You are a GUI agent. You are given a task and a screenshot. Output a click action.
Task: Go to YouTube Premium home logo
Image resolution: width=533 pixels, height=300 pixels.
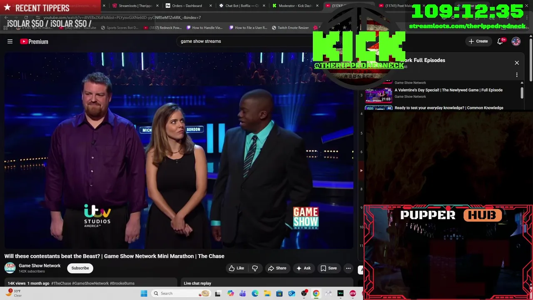pos(34,41)
